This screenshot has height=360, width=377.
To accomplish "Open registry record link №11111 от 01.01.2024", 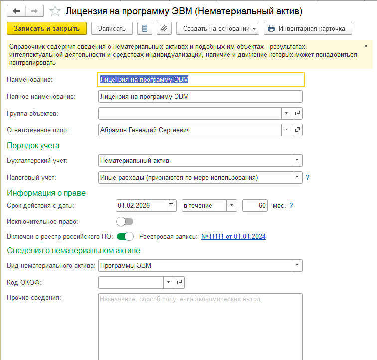I will pyautogui.click(x=233, y=237).
